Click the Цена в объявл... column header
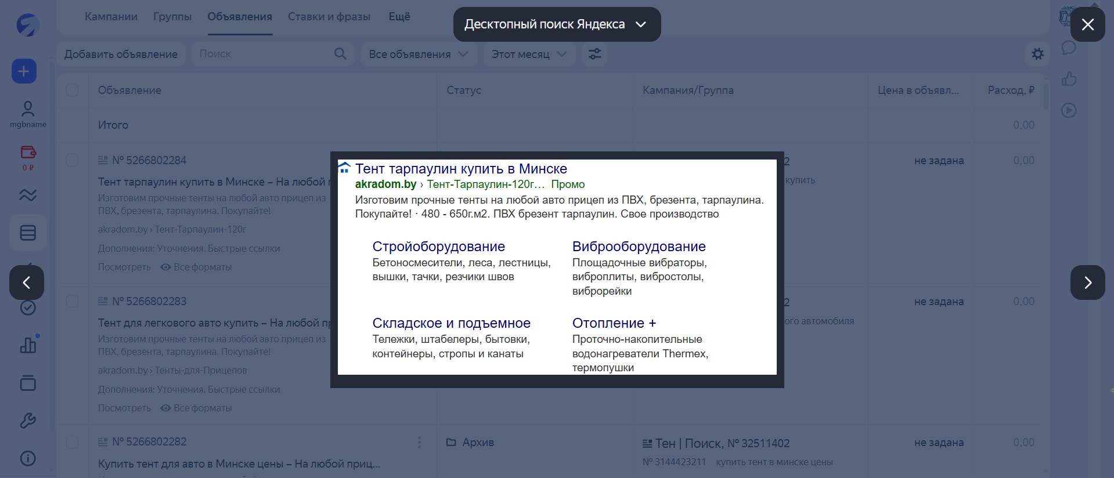Screen dimensions: 1114x478 pos(918,90)
